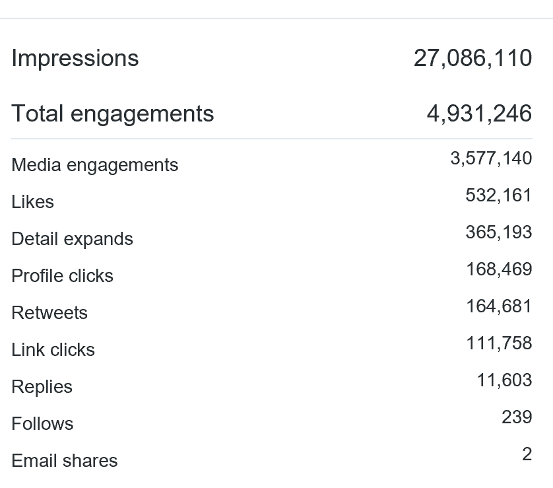Image resolution: width=553 pixels, height=488 pixels.
Task: Click the Link clicks label
Action: 53,349
